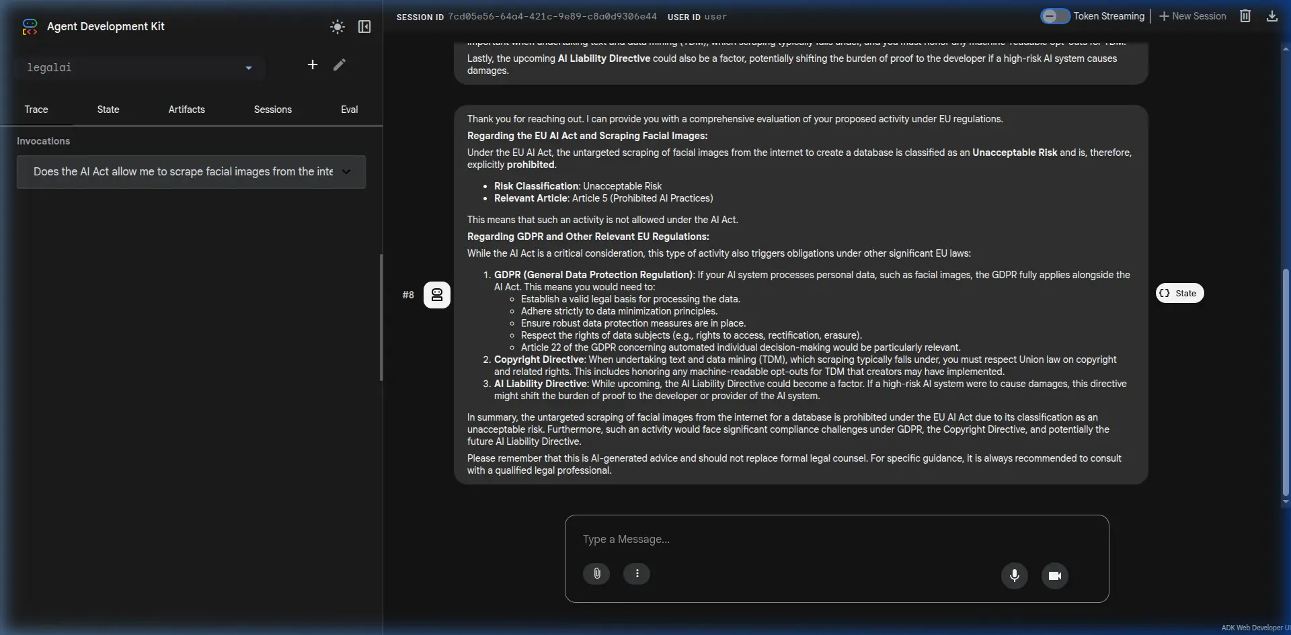Open the Artifacts tab
Screen dimensions: 1291x635
pyautogui.click(x=186, y=110)
